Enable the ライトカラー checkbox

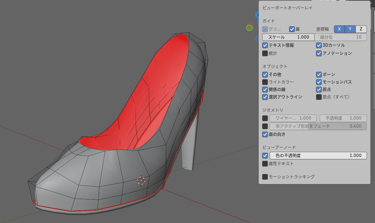click(265, 82)
